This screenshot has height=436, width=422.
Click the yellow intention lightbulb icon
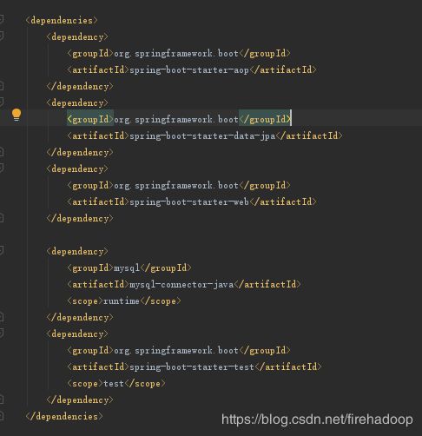16,115
